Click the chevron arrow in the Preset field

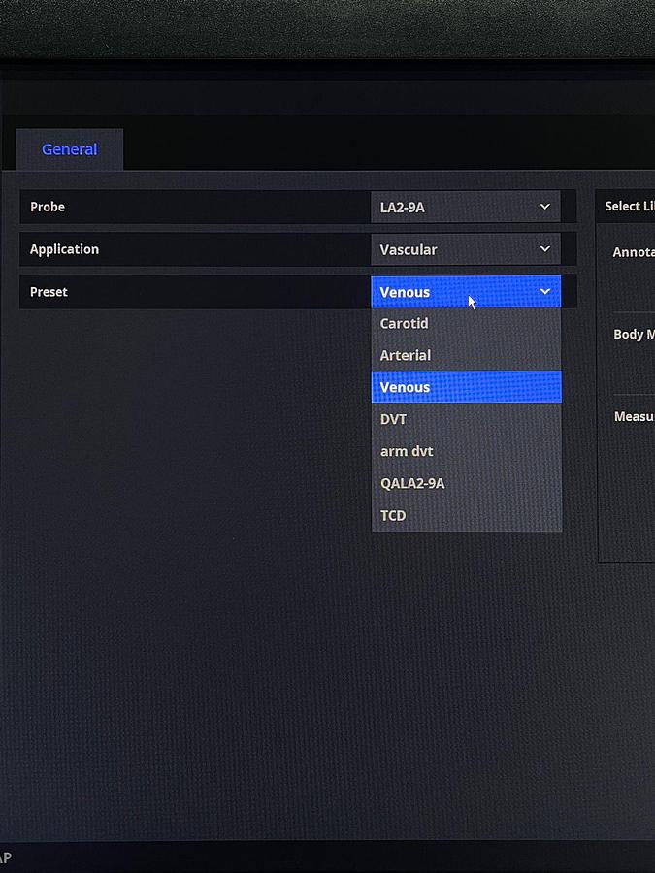544,291
